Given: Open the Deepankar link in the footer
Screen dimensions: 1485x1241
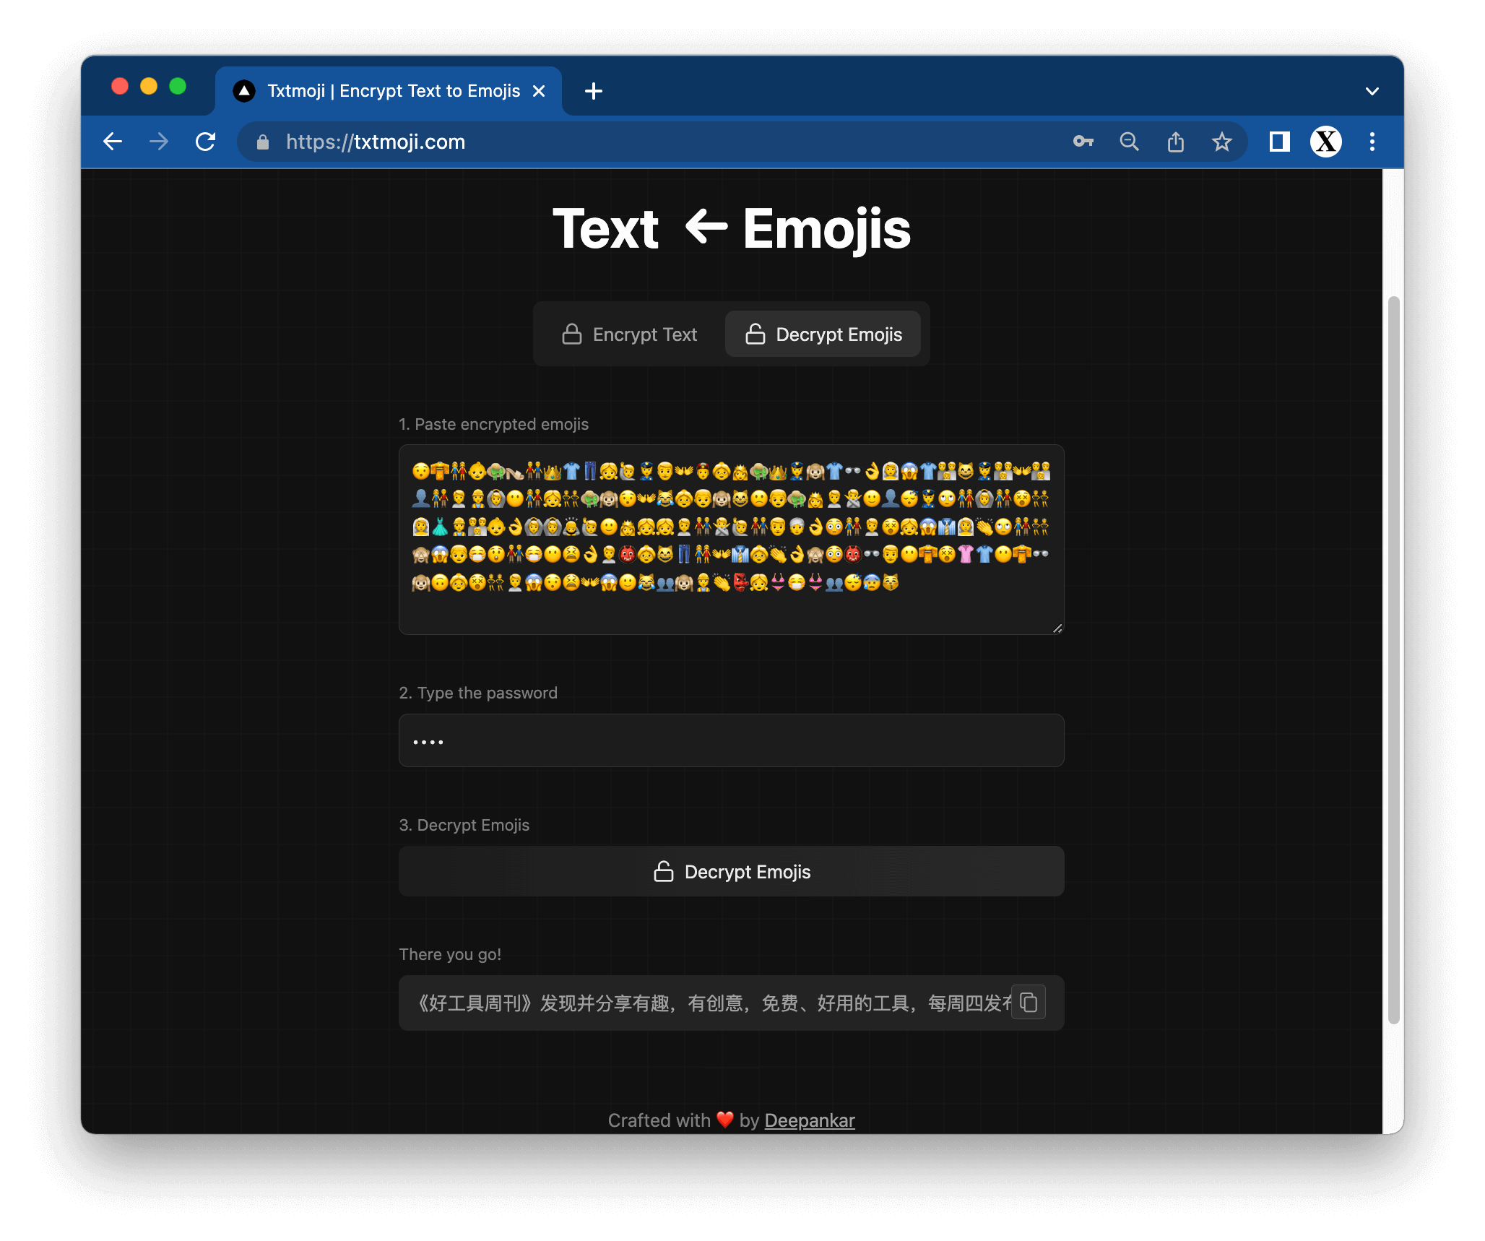Looking at the screenshot, I should pos(809,1120).
